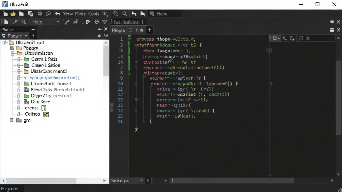Switch to the Hlopls tab

click(x=118, y=30)
